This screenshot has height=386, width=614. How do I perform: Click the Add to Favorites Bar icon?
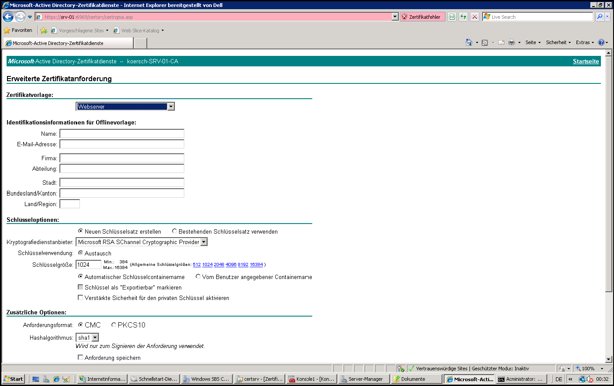(44, 31)
